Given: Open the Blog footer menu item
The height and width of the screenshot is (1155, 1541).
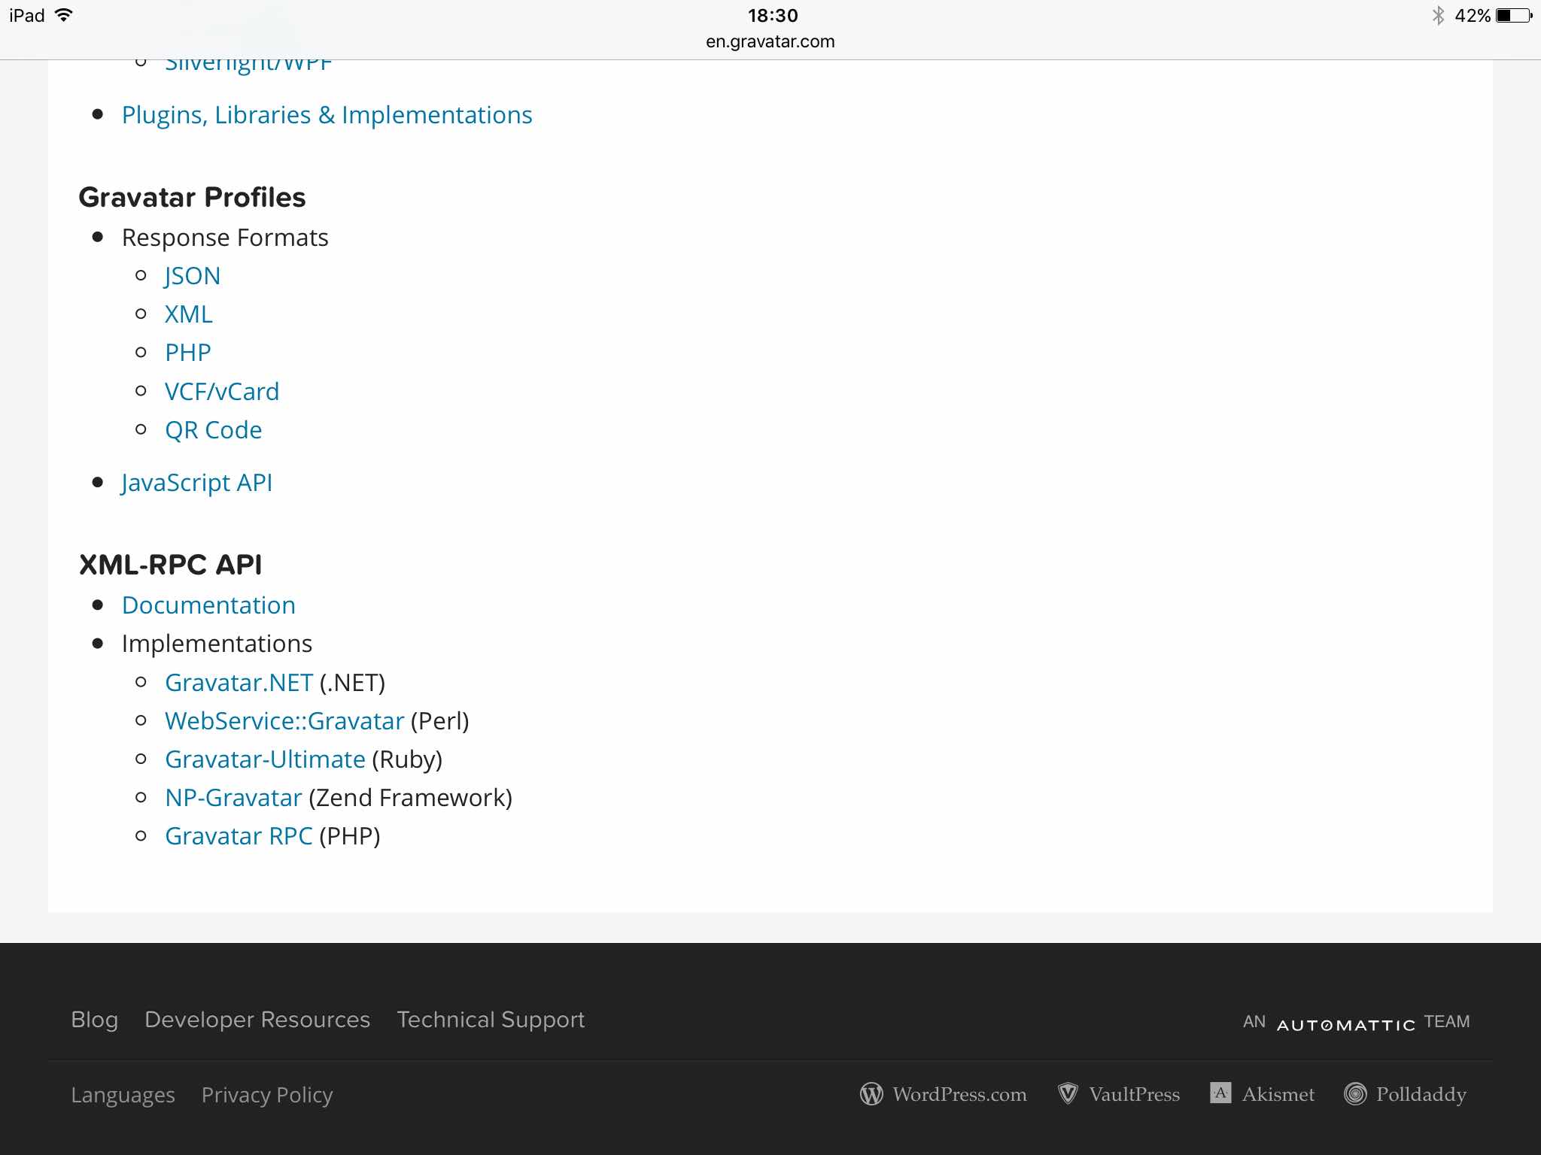Looking at the screenshot, I should (x=95, y=1020).
